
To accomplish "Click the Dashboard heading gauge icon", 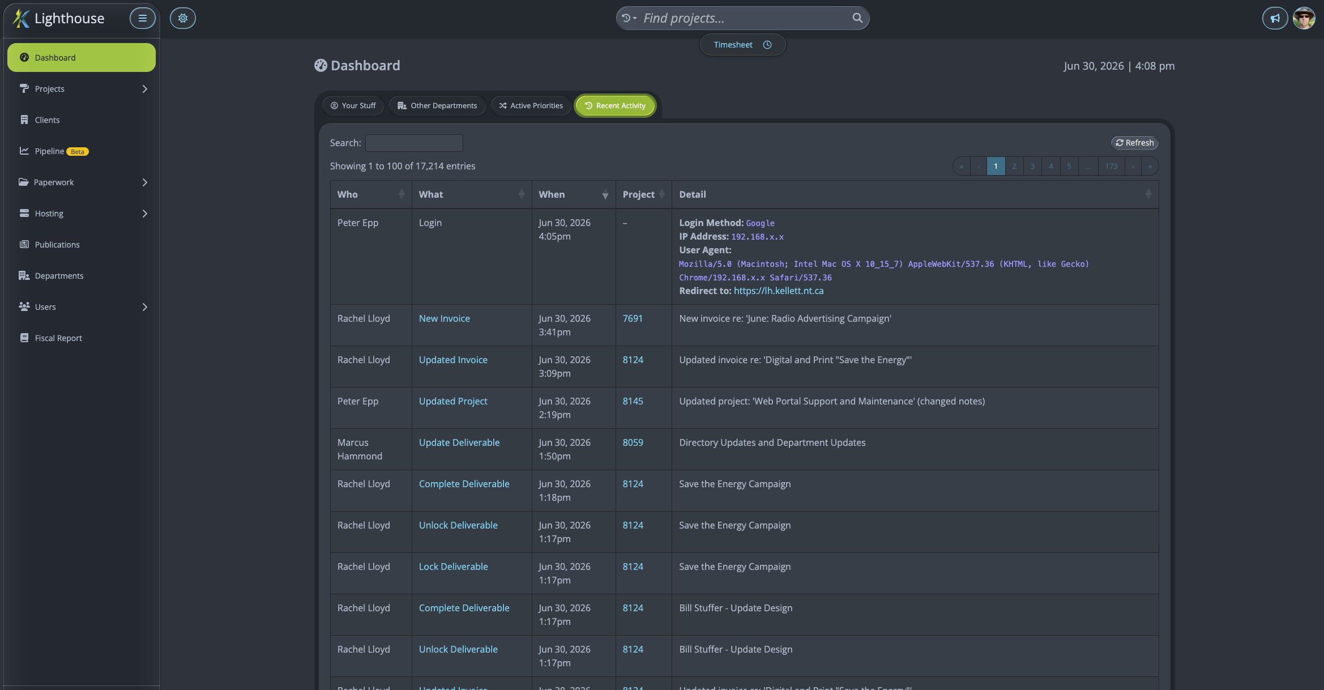I will coord(321,66).
